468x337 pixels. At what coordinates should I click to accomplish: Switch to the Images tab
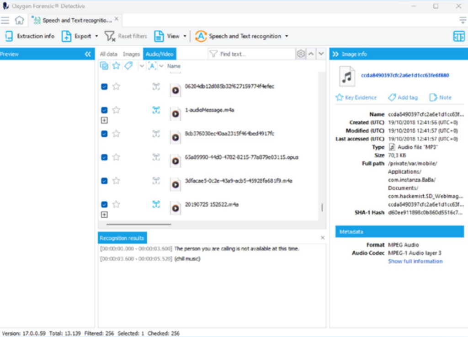[x=131, y=54]
